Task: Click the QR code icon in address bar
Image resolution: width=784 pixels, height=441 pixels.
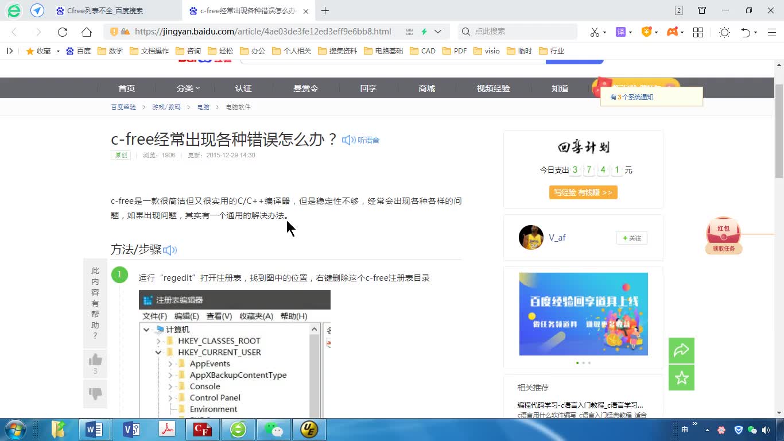Action: click(x=409, y=32)
